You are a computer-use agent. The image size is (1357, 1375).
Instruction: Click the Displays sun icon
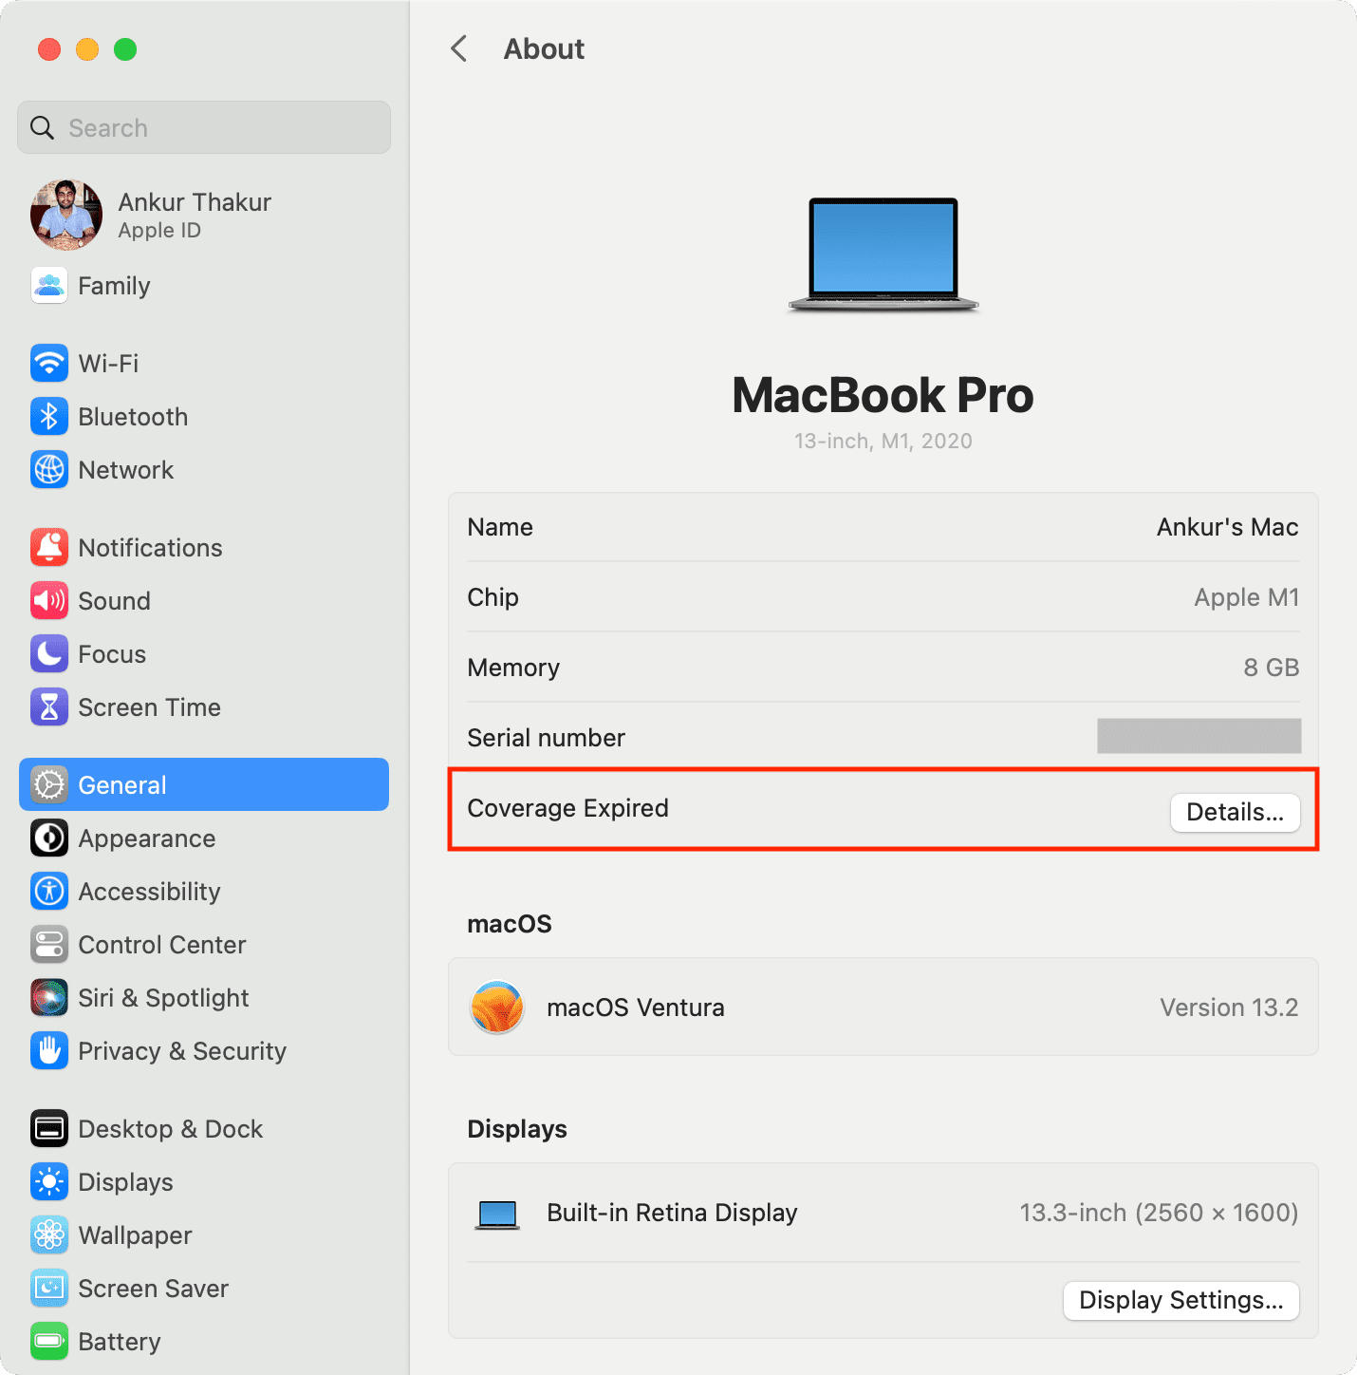click(x=49, y=1181)
